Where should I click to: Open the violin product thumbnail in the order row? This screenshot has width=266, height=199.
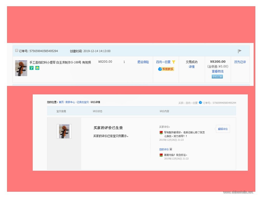(21, 68)
